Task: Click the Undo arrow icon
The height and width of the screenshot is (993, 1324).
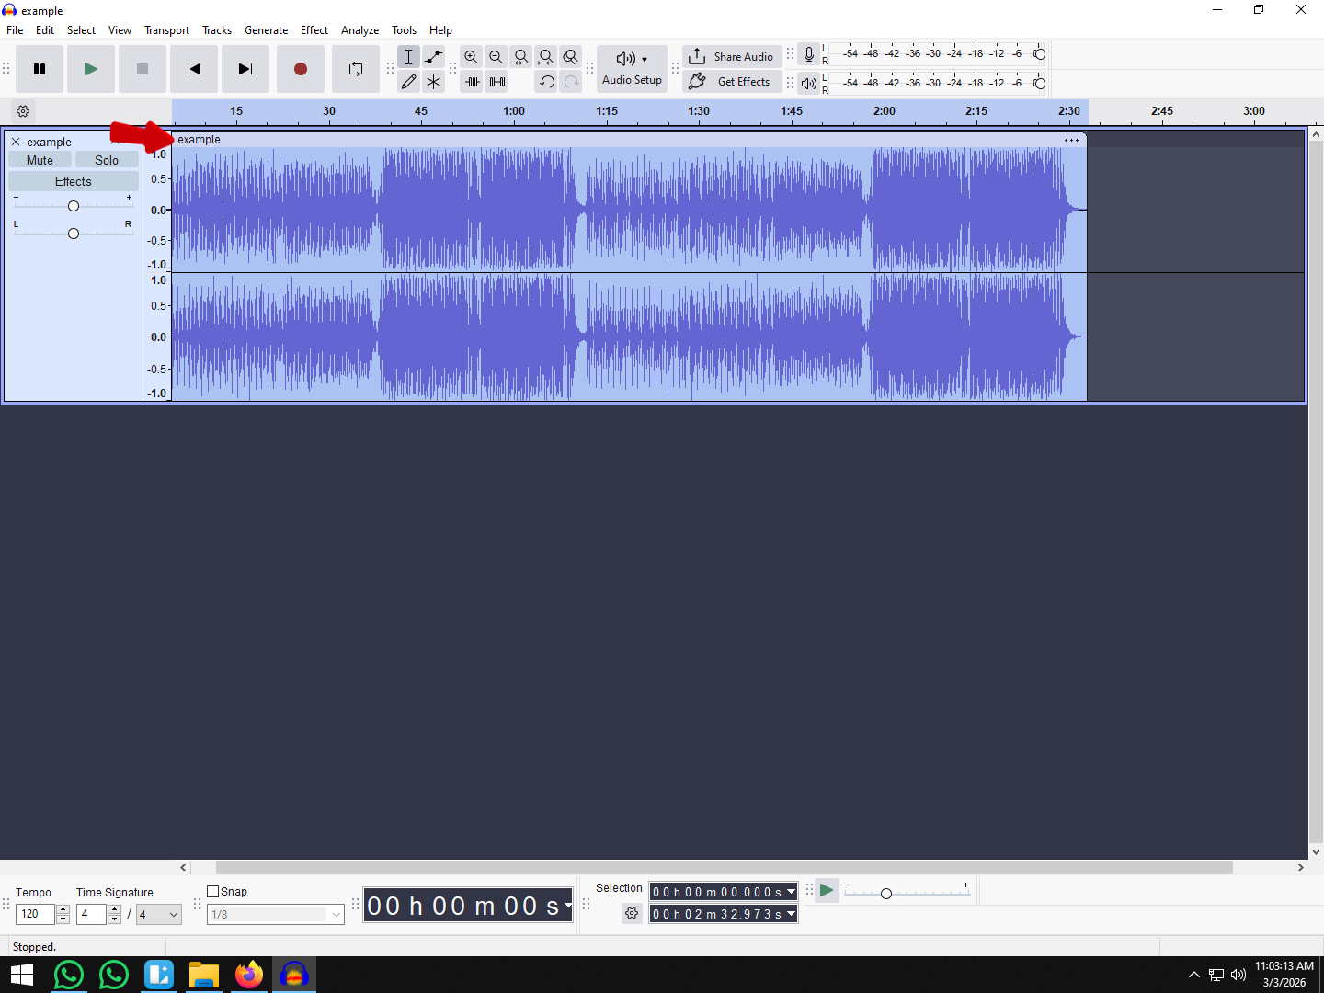Action: (x=547, y=82)
